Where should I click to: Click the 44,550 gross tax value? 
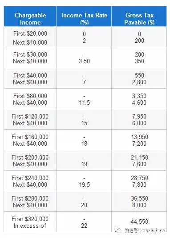[x=139, y=222]
